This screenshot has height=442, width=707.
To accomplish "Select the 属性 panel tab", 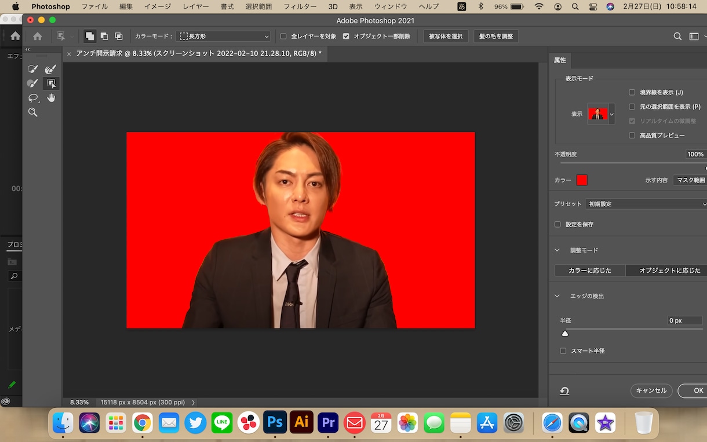I will click(560, 60).
